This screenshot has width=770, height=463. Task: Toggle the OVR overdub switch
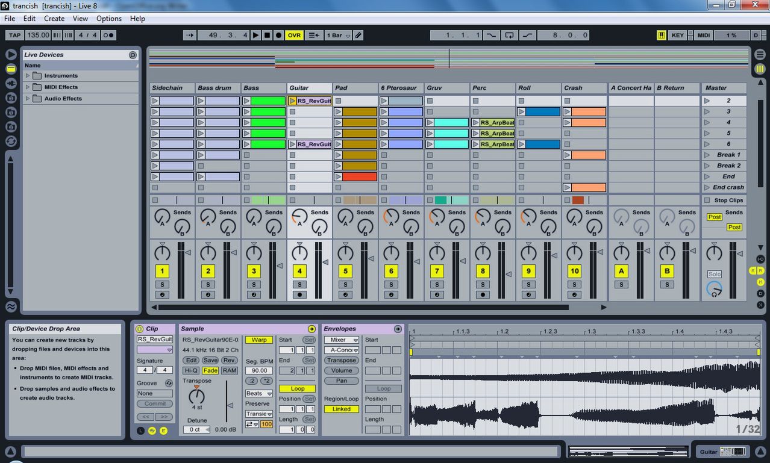294,36
